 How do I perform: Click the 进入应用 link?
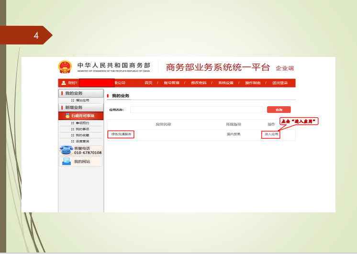(271, 134)
